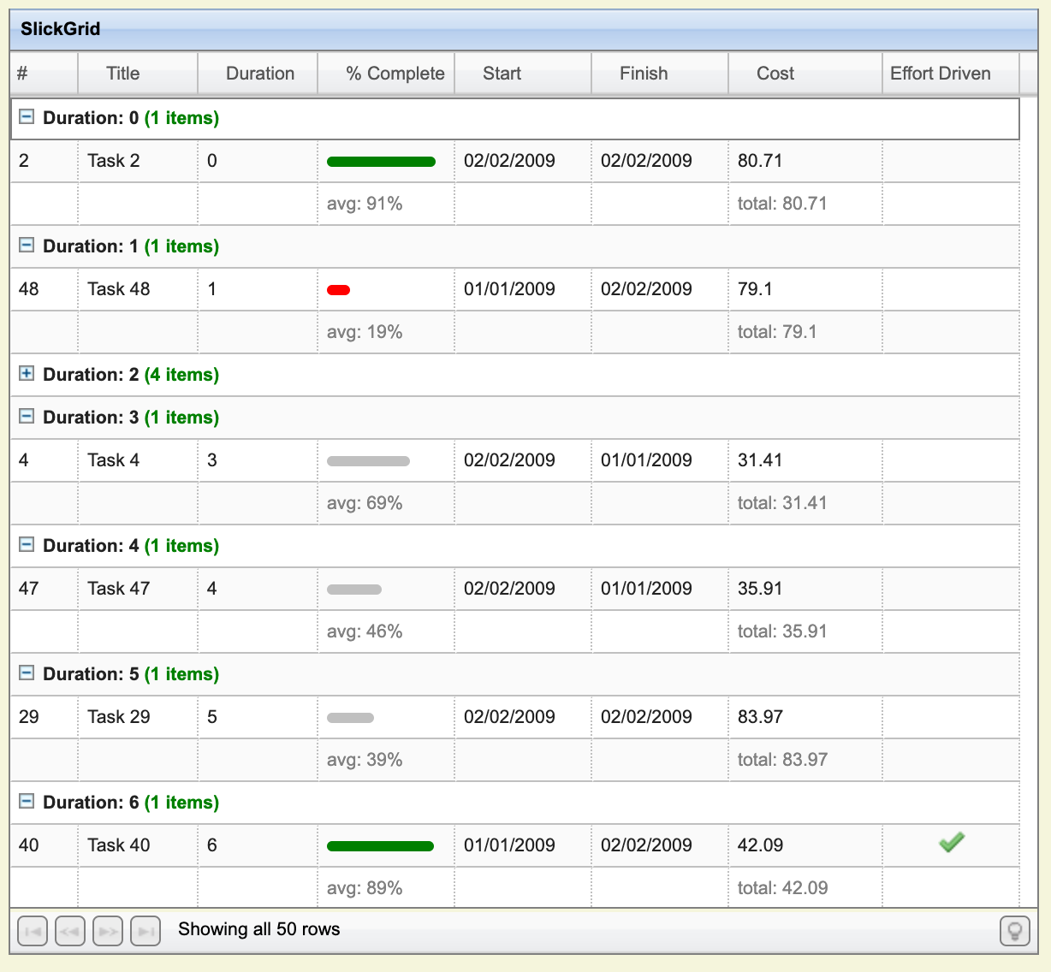Click the Title column header
The height and width of the screenshot is (972, 1051).
122,74
